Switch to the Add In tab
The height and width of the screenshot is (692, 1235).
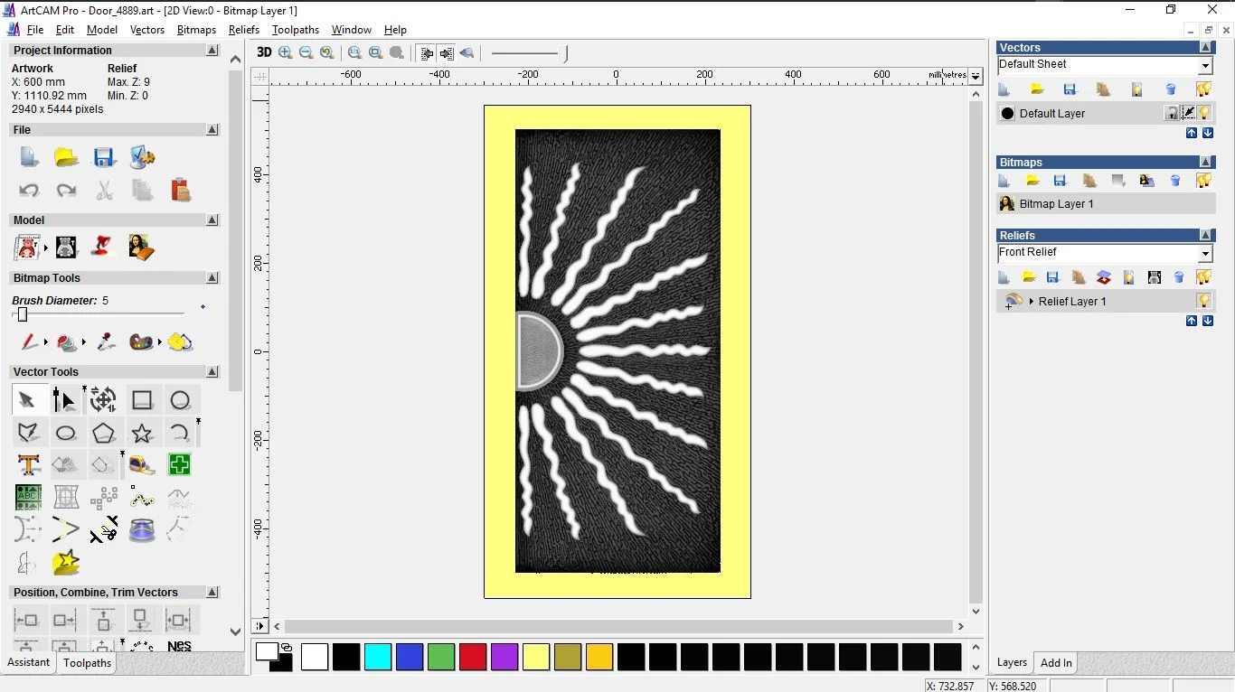click(1055, 663)
